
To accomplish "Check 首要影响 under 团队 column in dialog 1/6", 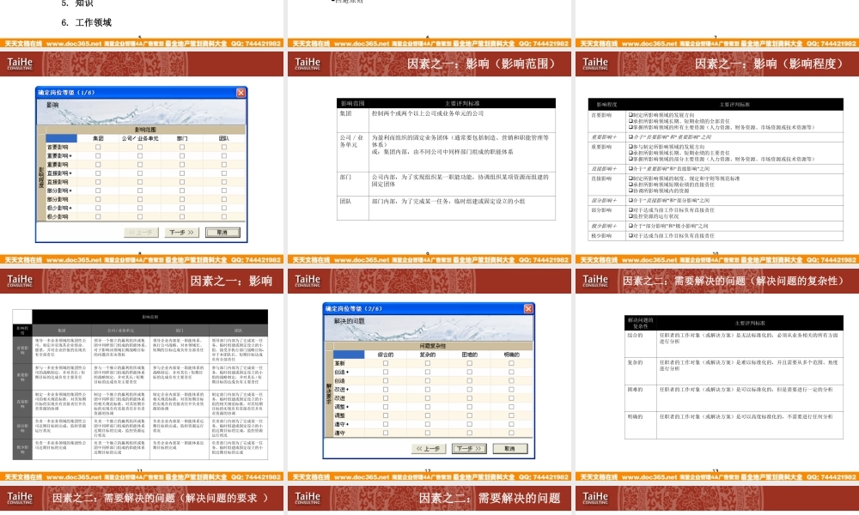I will click(224, 148).
